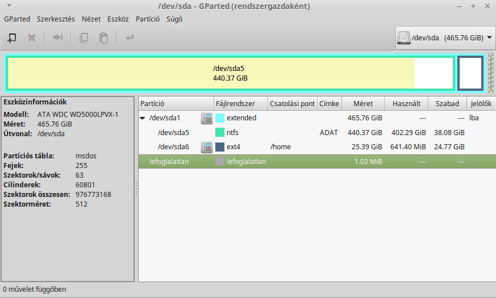Click the msdos partition table value
Screen dimensions: 496x298
[x=86, y=156]
